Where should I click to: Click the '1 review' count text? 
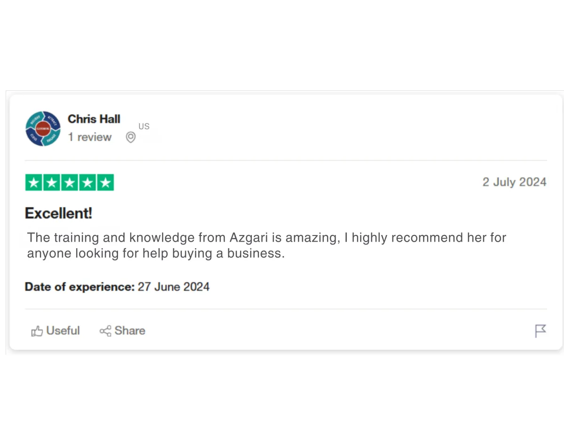pyautogui.click(x=90, y=137)
